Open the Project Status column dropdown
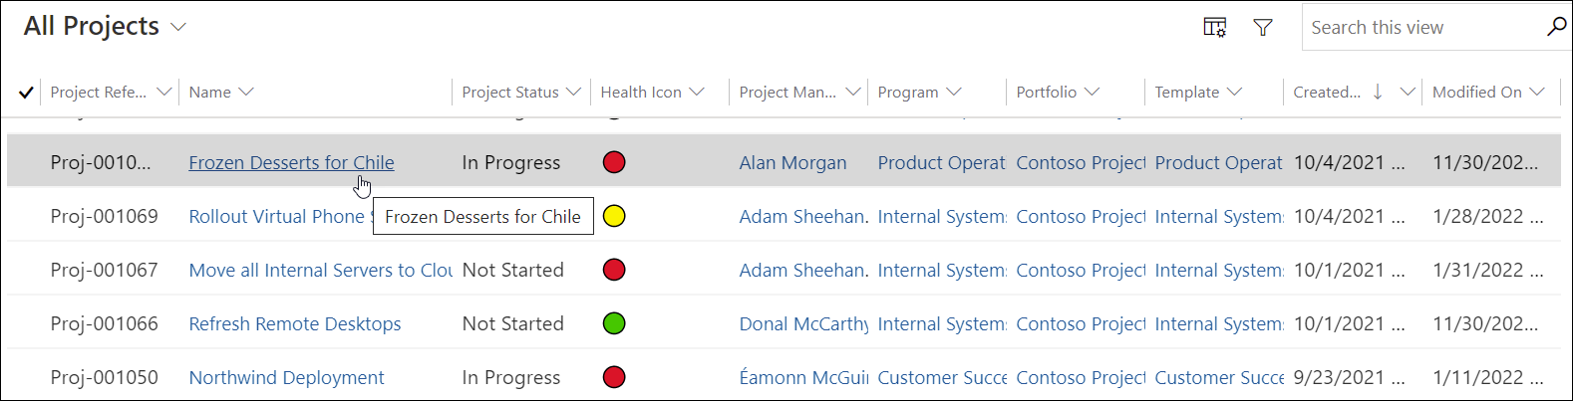 573,92
